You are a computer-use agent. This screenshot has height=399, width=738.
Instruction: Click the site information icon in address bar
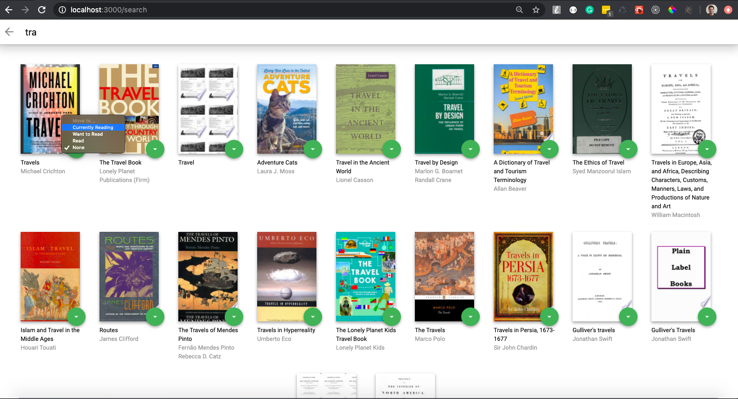click(x=62, y=10)
